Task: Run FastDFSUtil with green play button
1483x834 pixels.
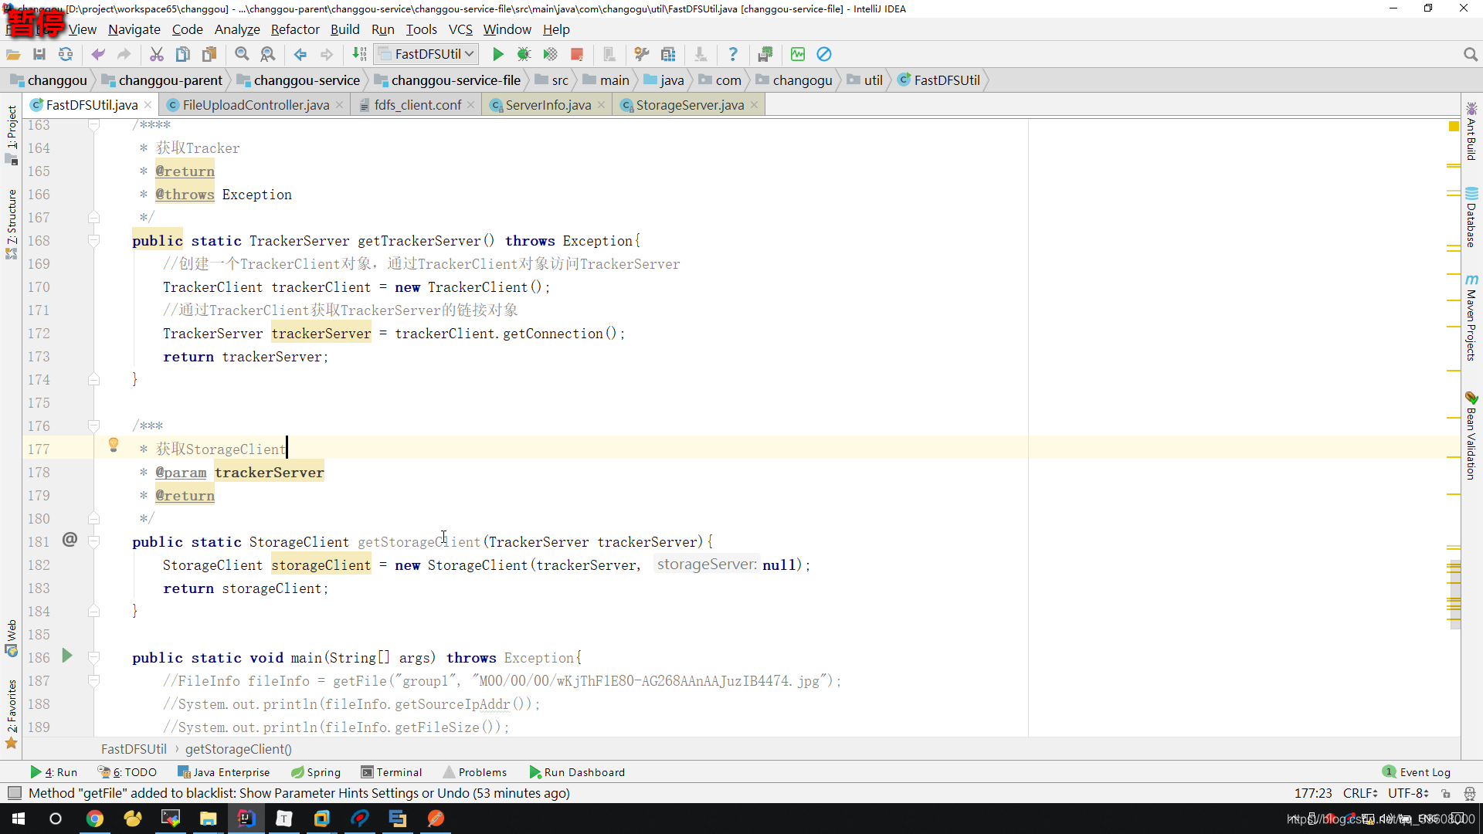Action: (x=498, y=54)
